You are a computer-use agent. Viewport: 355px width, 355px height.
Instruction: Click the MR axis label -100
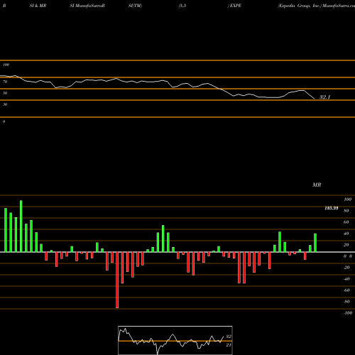point(348,313)
